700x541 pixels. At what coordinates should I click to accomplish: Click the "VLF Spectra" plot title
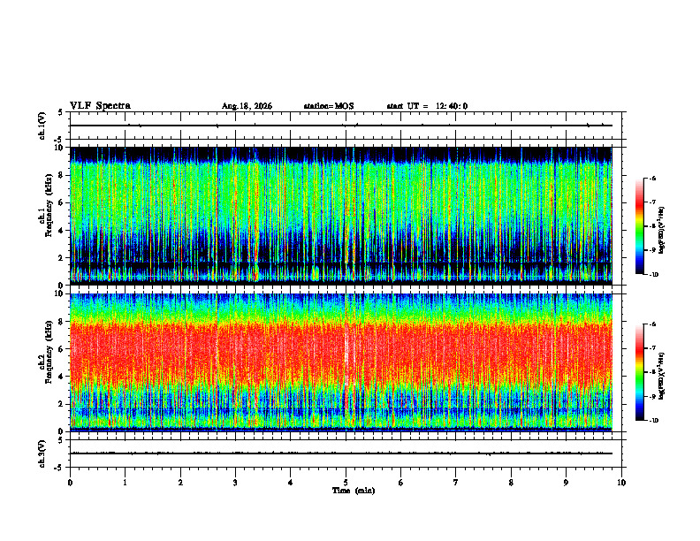(x=100, y=106)
